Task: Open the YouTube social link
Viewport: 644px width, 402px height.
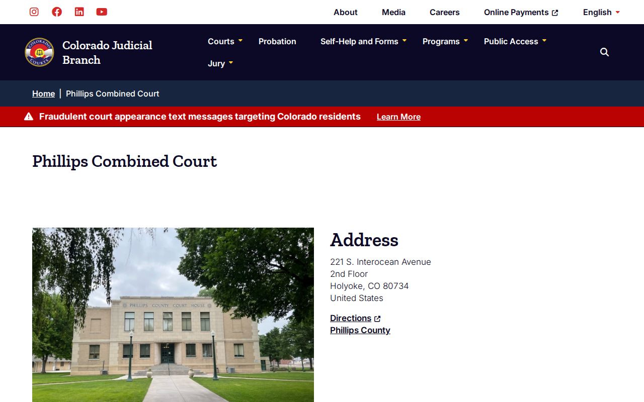Action: click(x=102, y=12)
